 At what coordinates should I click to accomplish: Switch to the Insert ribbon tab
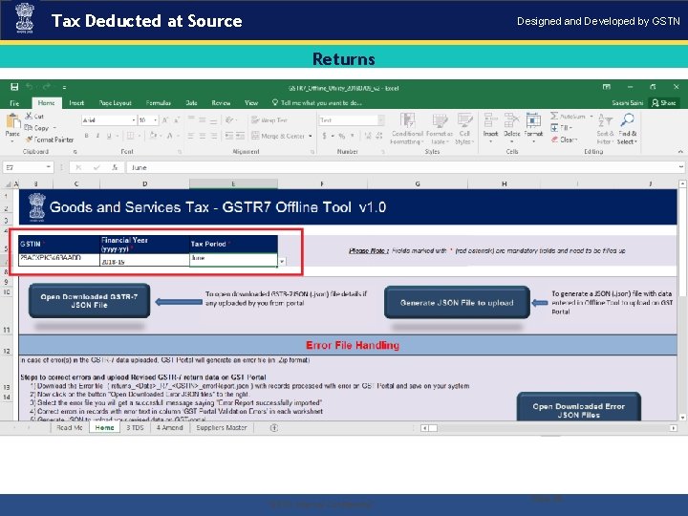click(x=76, y=102)
